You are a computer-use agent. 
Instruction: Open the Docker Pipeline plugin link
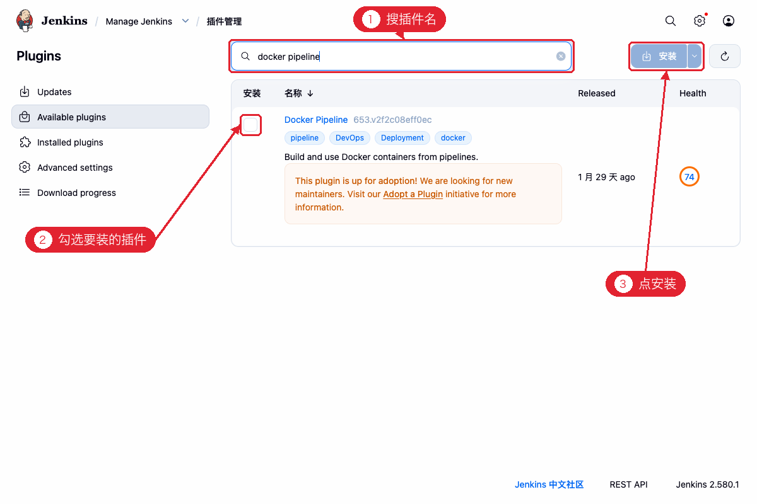pos(316,120)
